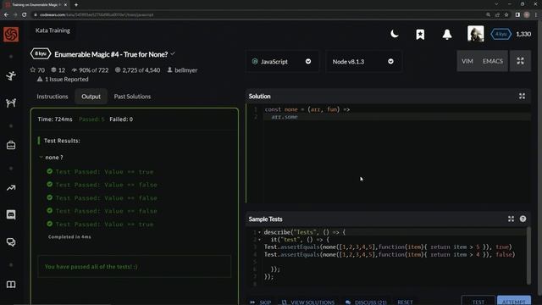The height and width of the screenshot is (305, 542).
Task: Click the RESET button
Action: [405, 302]
